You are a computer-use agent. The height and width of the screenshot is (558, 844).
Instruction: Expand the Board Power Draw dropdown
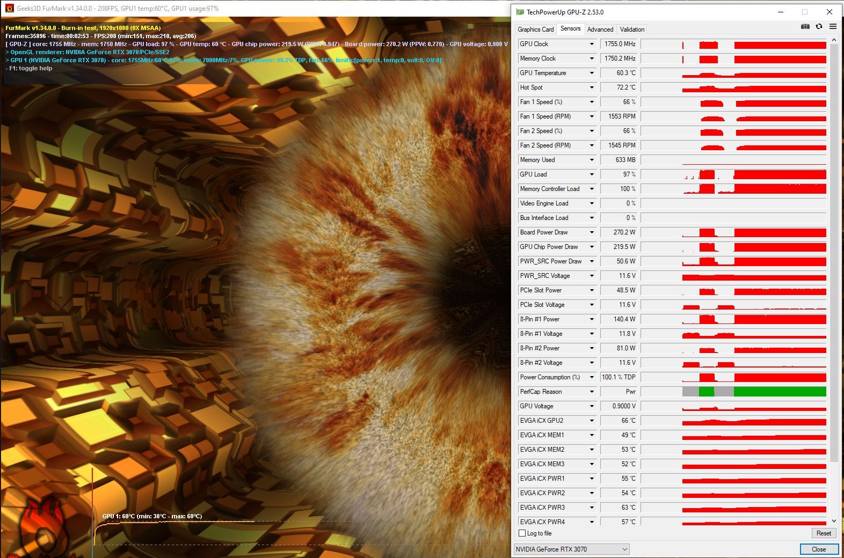click(592, 232)
